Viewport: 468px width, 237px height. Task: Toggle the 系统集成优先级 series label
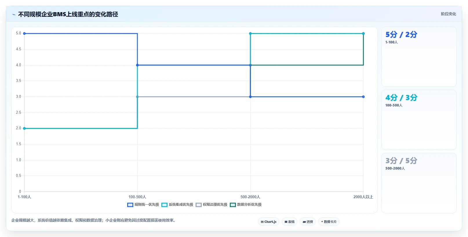pyautogui.click(x=181, y=205)
